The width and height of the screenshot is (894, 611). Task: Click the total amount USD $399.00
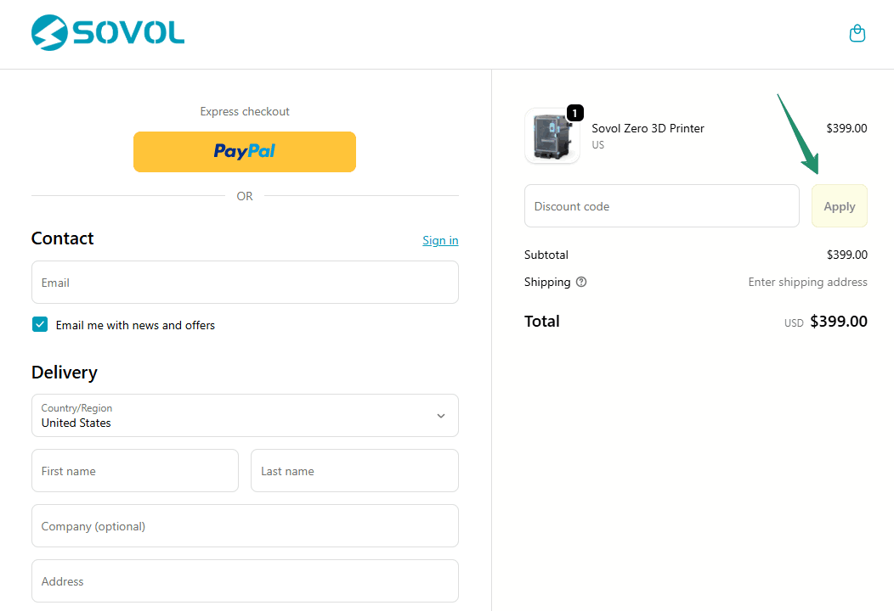point(825,322)
